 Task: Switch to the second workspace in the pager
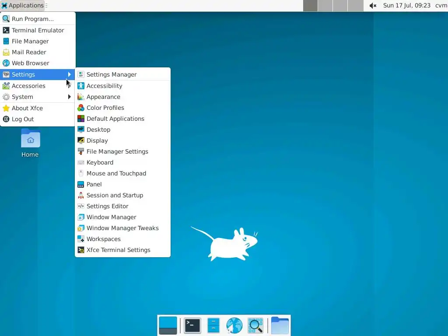pyautogui.click(x=325, y=6)
